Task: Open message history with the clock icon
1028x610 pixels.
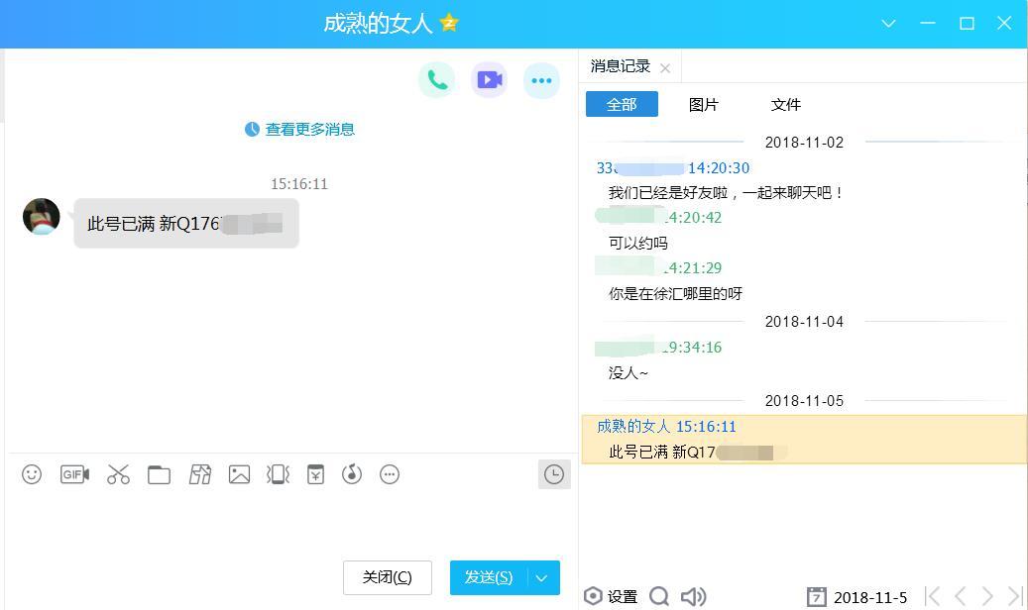Action: (553, 474)
